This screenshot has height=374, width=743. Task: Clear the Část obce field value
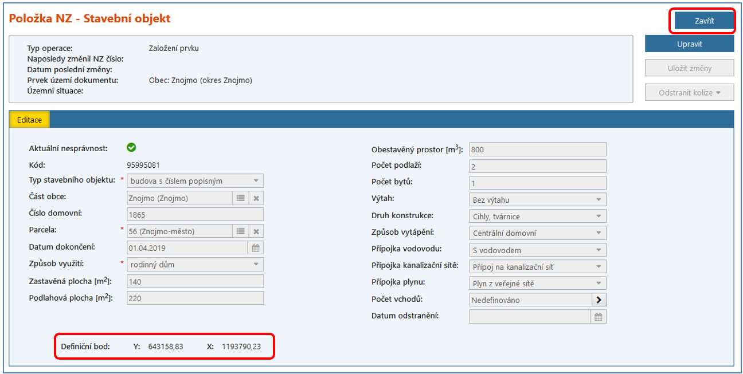256,198
